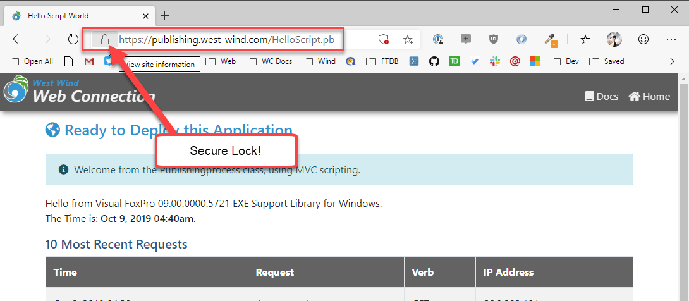Refresh the page with reload button

[73, 39]
